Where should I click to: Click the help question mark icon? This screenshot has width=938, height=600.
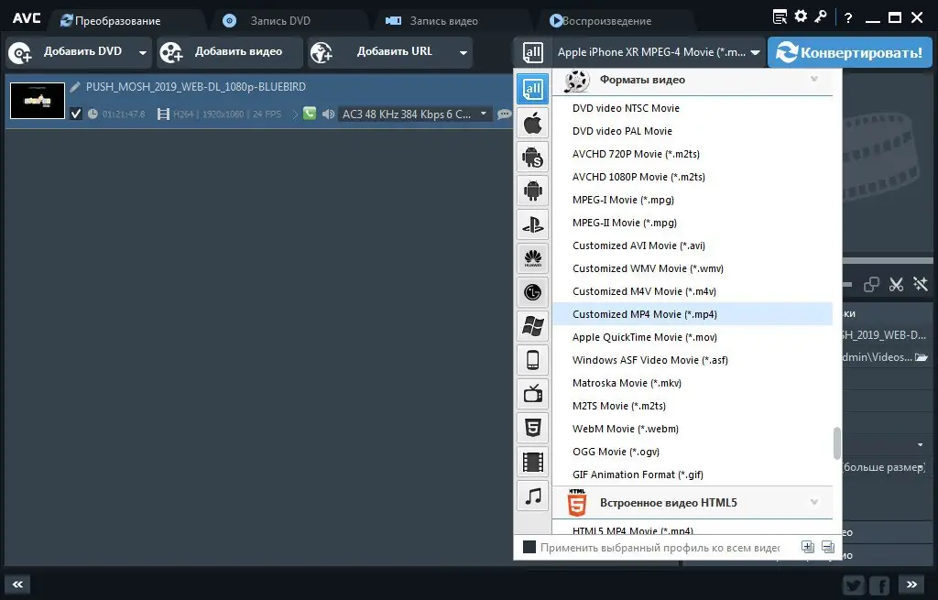coord(848,18)
